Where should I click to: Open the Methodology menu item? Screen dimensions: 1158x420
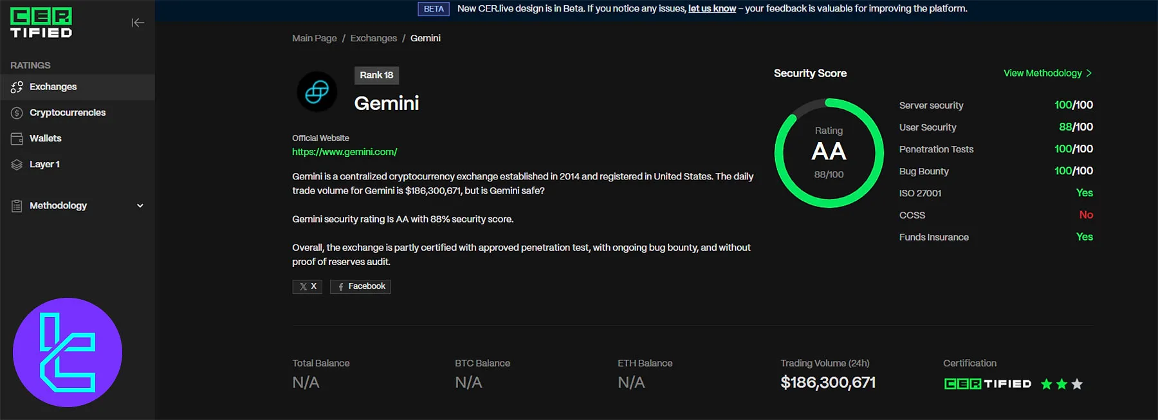77,206
